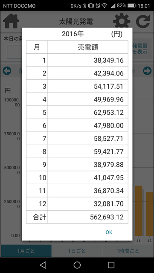This screenshot has width=154, height=273.
Task: Tap Android back navigation button
Action: pos(43,265)
